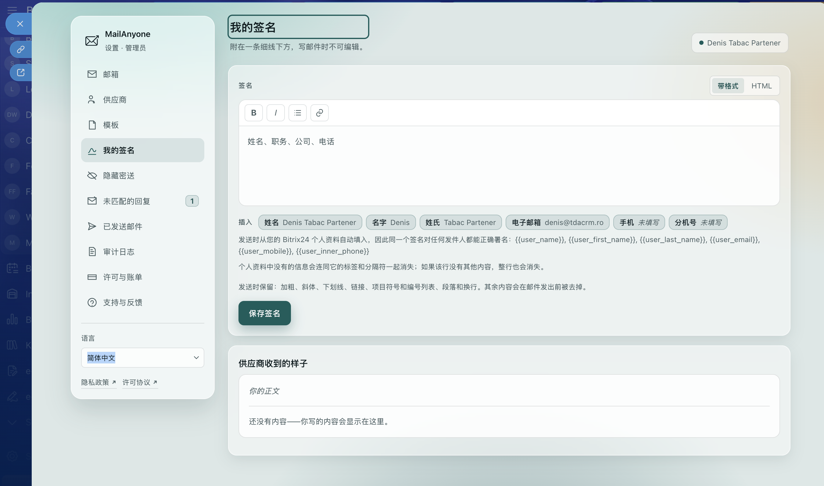Viewport: 824px width, 486px height.
Task: Click the 还没有内容 empty preview message
Action: coord(320,421)
